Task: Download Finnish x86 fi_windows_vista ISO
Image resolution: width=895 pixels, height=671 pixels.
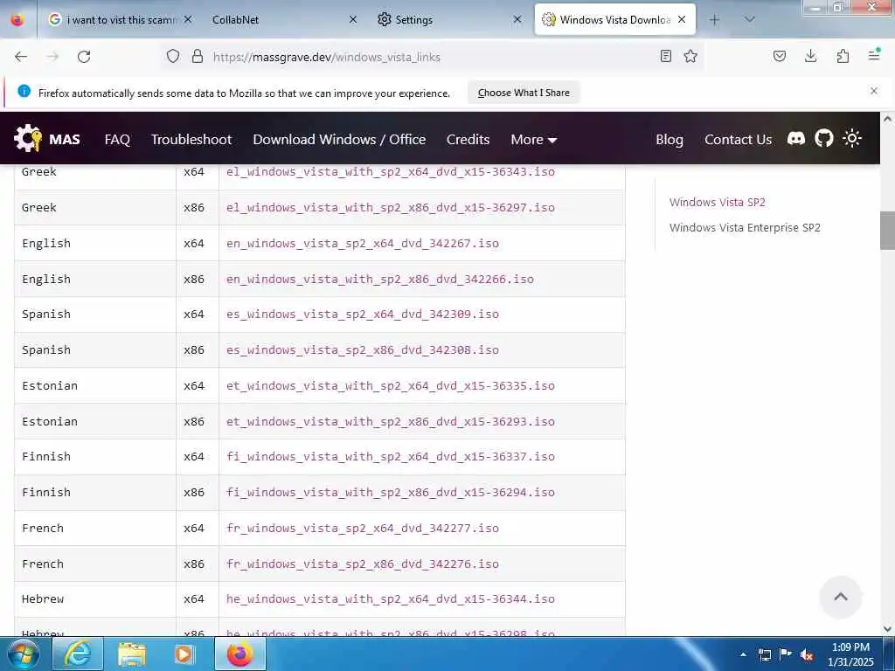Action: point(391,492)
